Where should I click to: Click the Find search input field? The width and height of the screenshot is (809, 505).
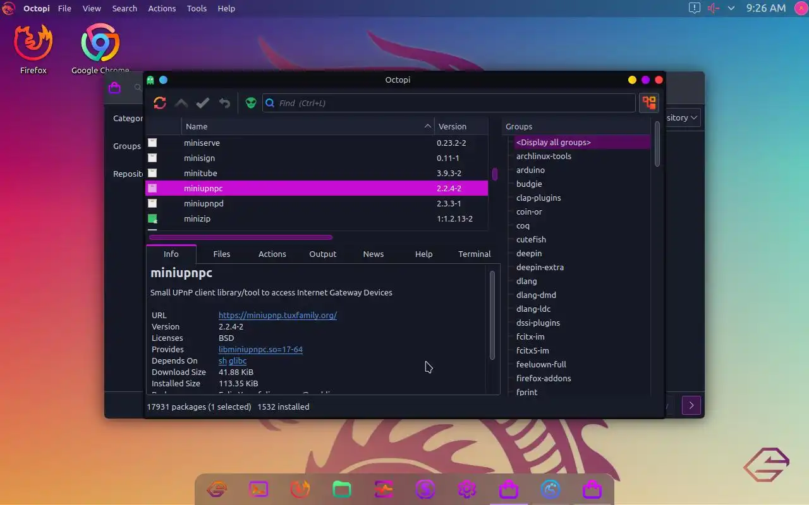coord(449,103)
